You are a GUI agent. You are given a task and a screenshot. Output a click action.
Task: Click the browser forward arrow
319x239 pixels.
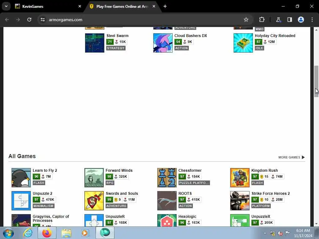[18, 20]
